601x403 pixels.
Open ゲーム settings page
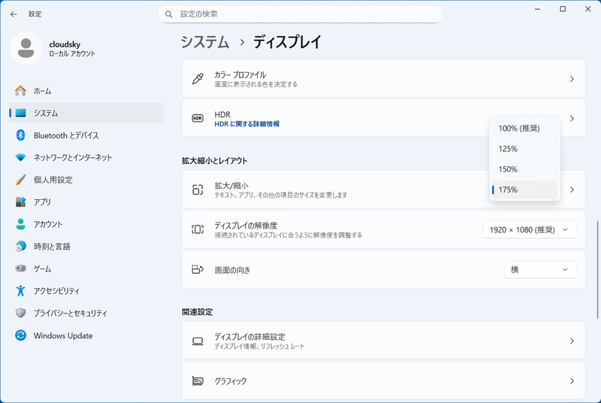[x=86, y=269]
